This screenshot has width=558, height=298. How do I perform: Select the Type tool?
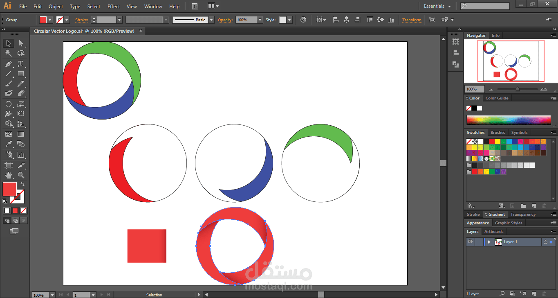pyautogui.click(x=21, y=64)
